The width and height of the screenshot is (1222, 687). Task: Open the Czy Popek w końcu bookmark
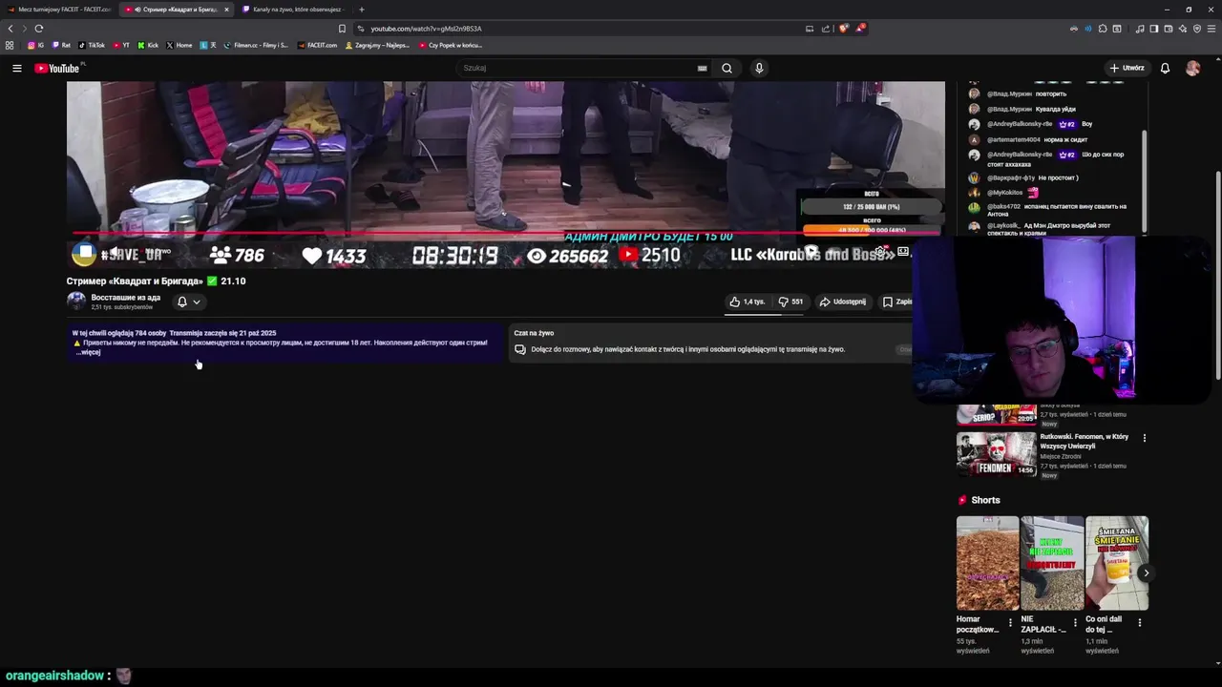(x=451, y=45)
